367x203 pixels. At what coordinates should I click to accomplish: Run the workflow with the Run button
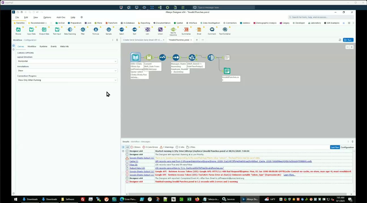[x=348, y=40]
